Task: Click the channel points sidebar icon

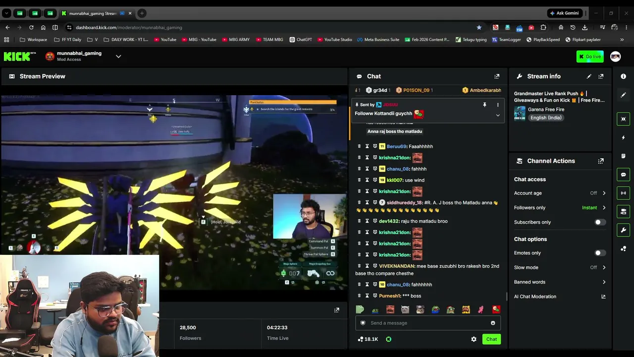Action: tap(624, 249)
